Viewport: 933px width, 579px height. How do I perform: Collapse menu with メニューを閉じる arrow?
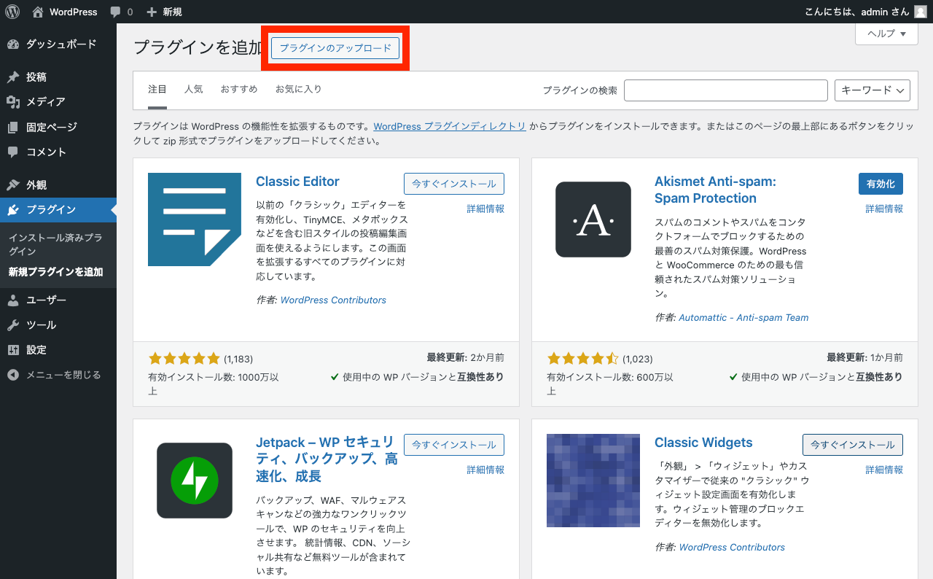pos(13,375)
